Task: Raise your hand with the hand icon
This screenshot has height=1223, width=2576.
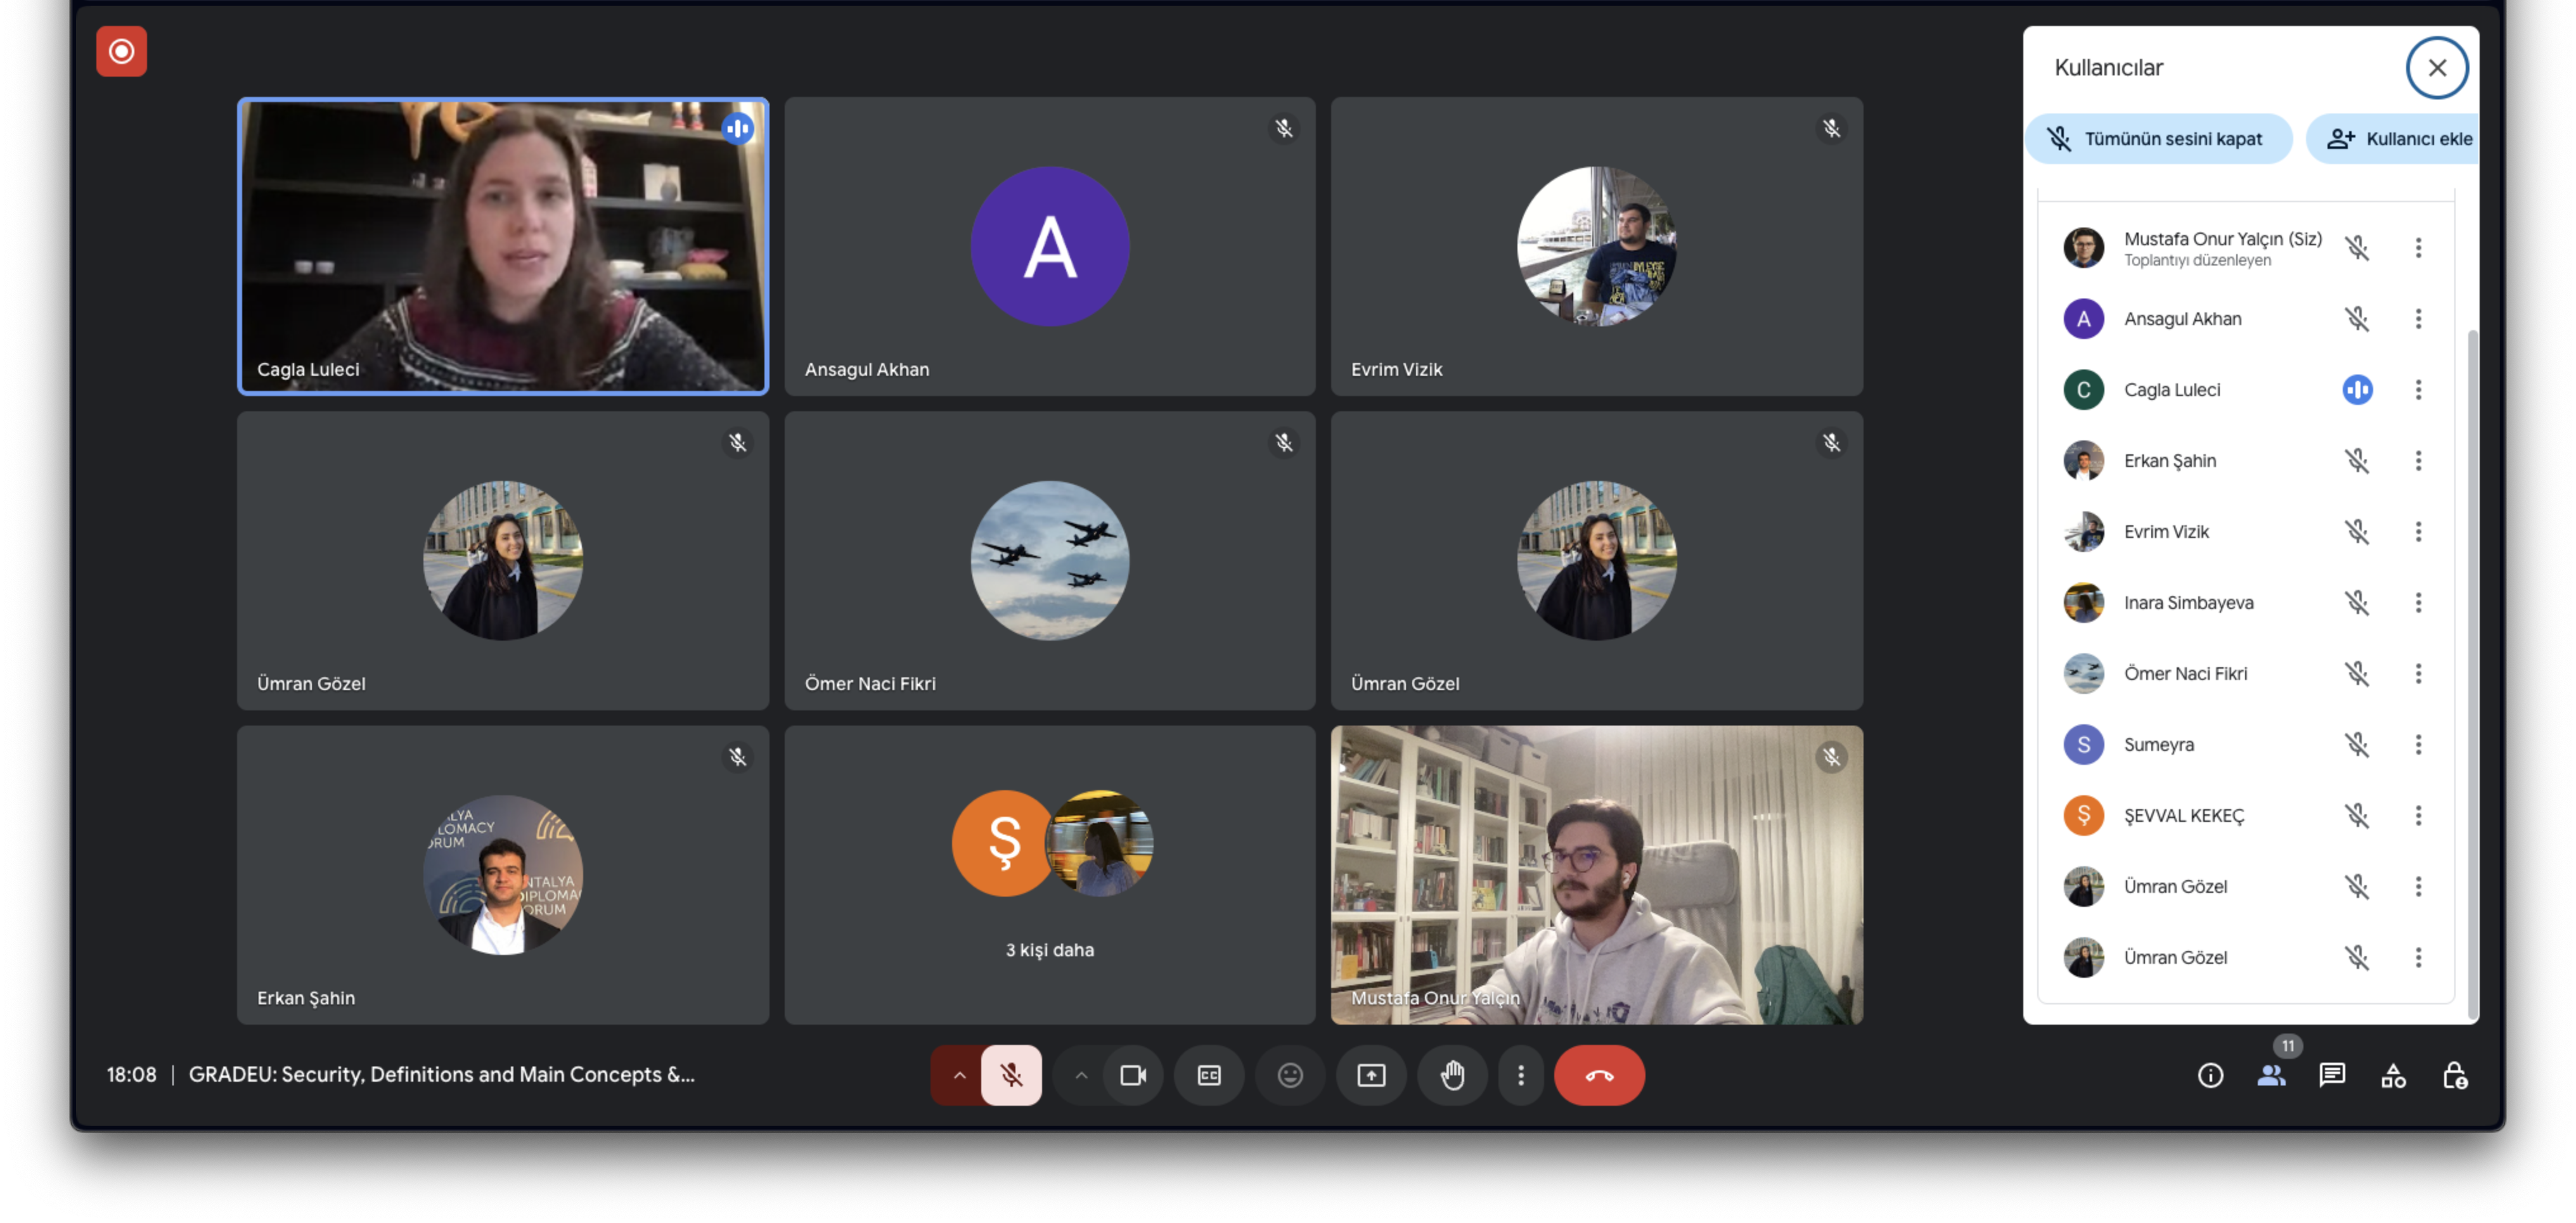Action: [1452, 1075]
